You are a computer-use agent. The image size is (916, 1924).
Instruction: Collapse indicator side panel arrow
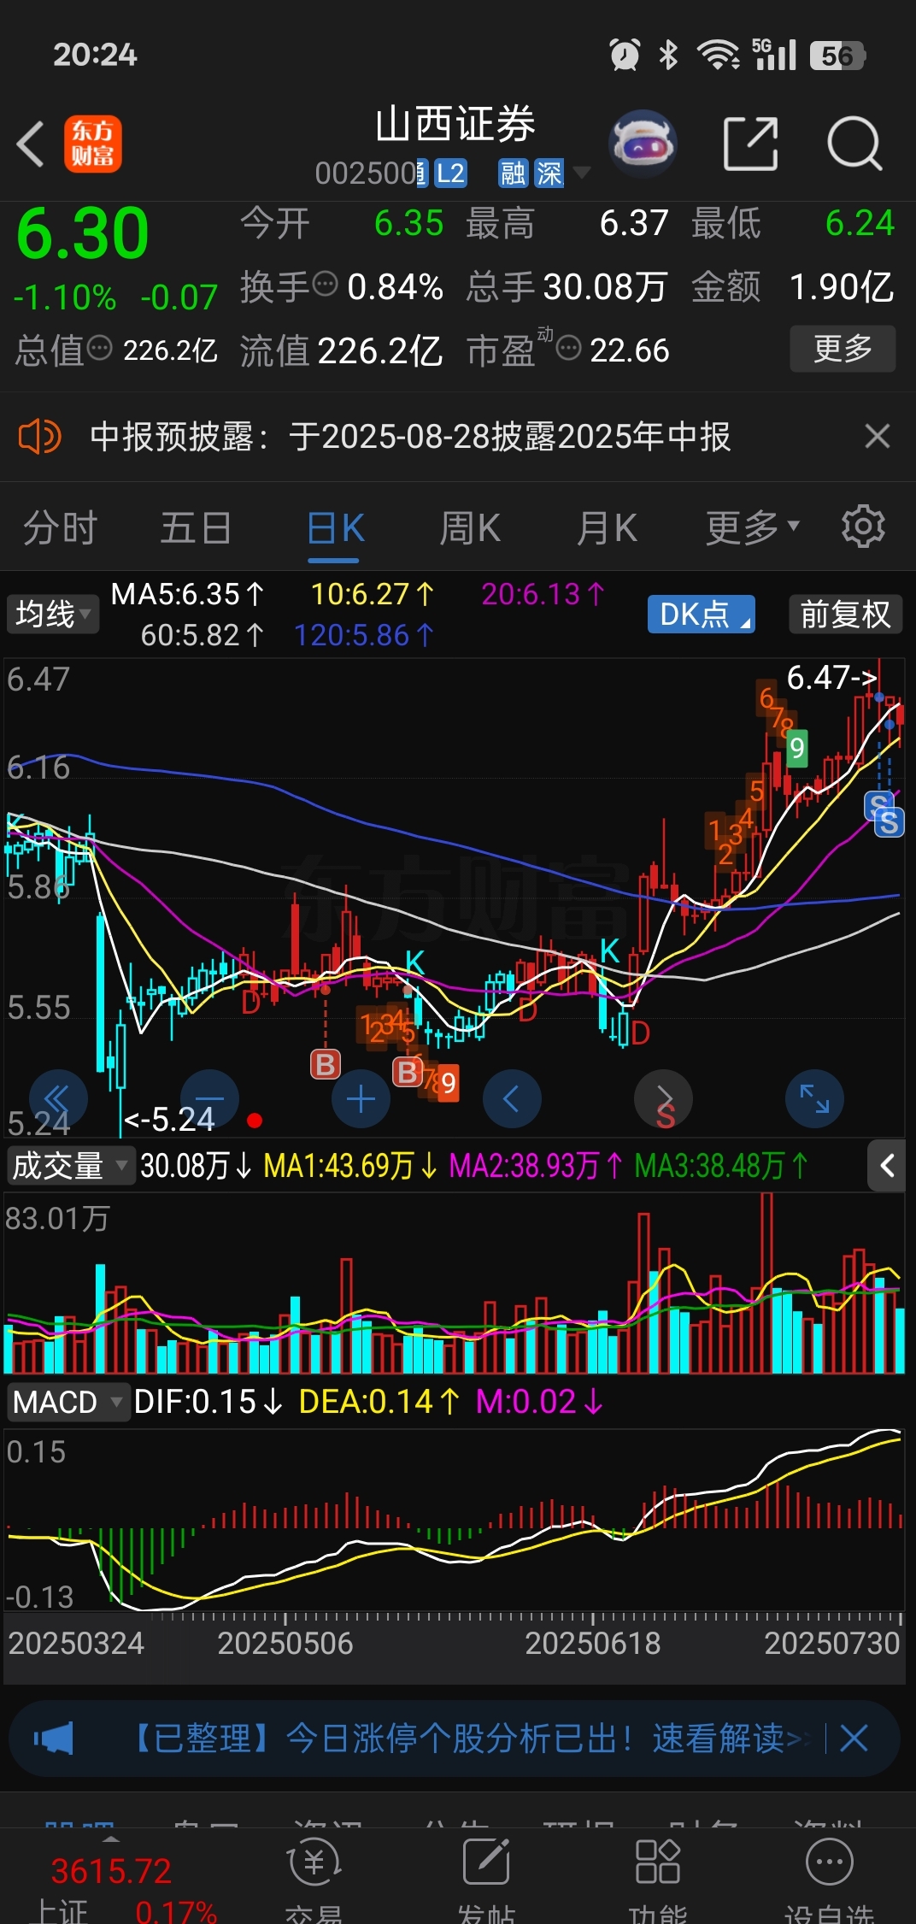coord(887,1165)
